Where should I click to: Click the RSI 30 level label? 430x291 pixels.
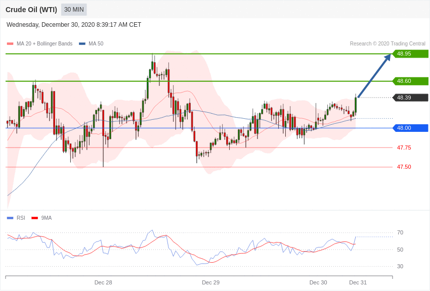tap(400, 266)
